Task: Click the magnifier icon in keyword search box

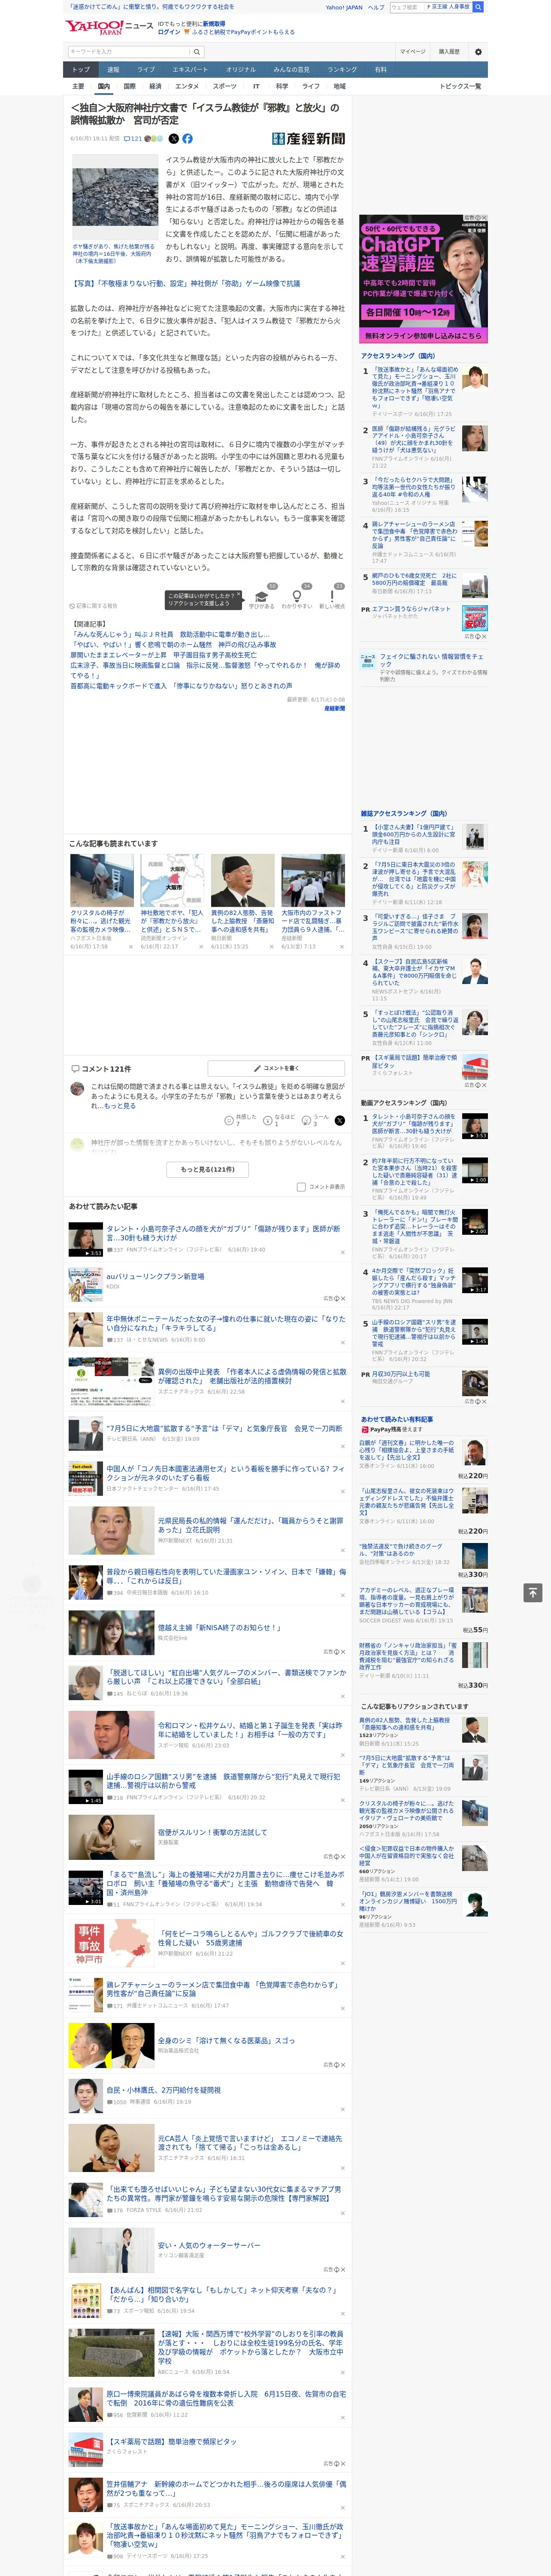Action: (x=197, y=52)
